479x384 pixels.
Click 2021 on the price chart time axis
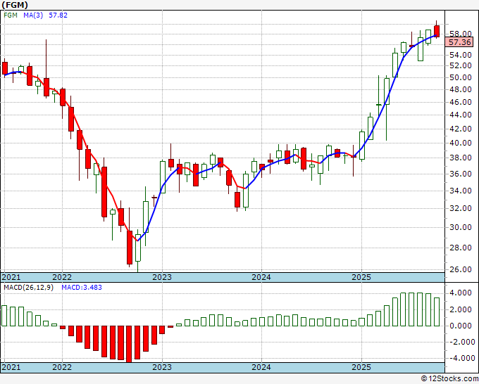pyautogui.click(x=11, y=277)
